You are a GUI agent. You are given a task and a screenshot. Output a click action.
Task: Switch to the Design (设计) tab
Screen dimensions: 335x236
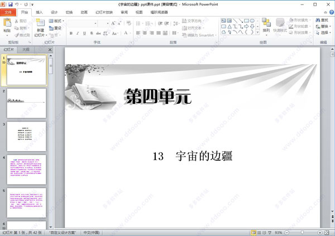point(54,12)
